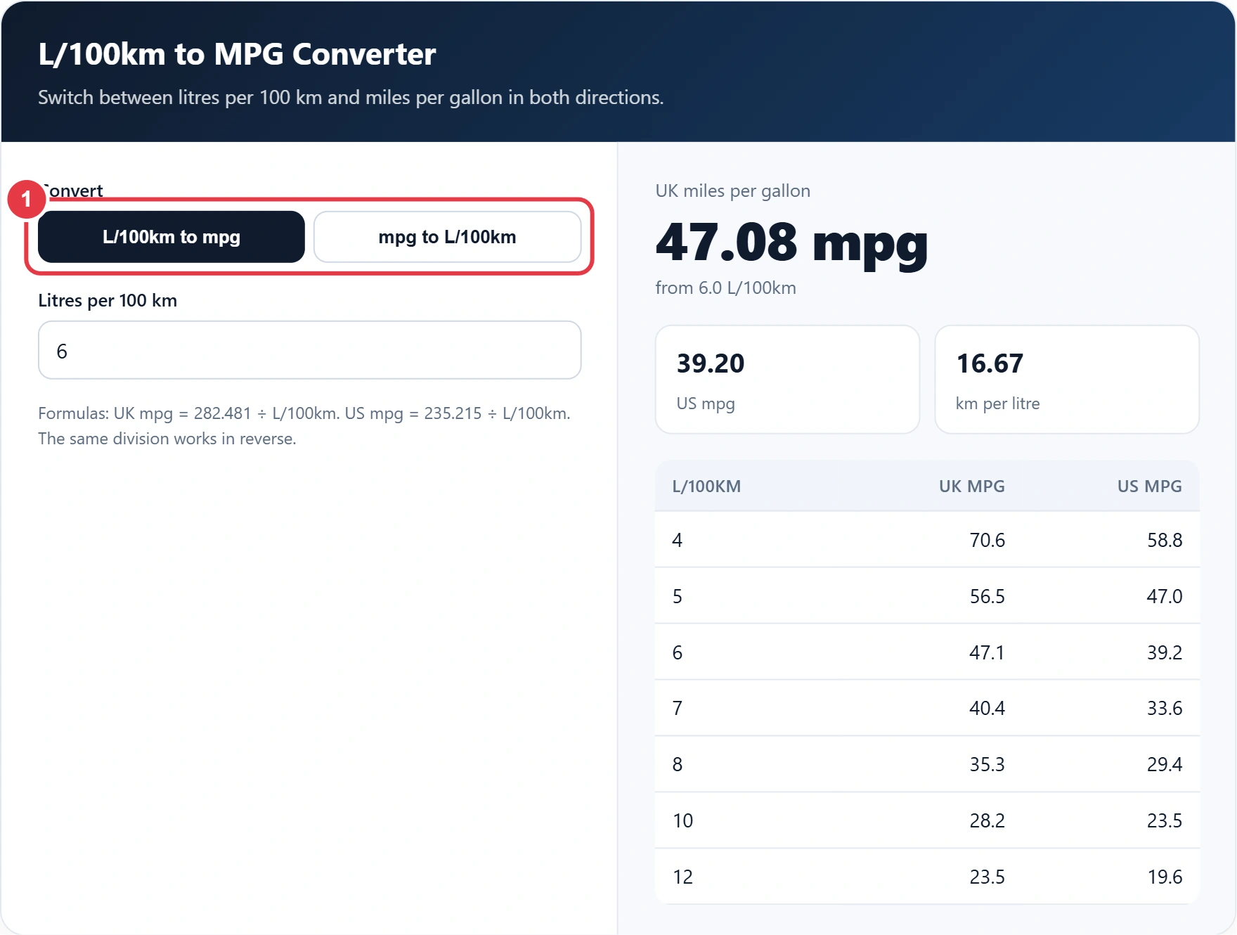Click the 'from 6.0 L/100km' caption

pyautogui.click(x=725, y=288)
